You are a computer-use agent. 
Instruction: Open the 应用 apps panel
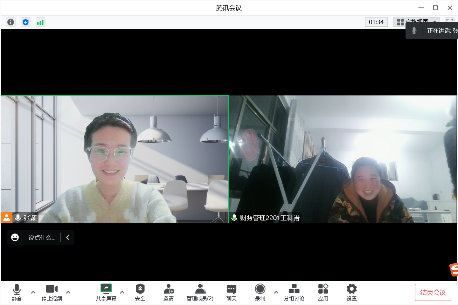click(x=323, y=292)
